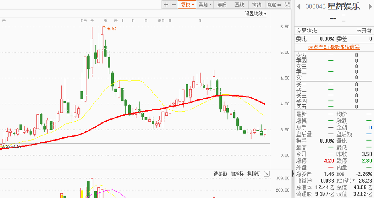Viewport: 374px width, 198px height.
Task: Close the volume indicator panel
Action: [267, 174]
